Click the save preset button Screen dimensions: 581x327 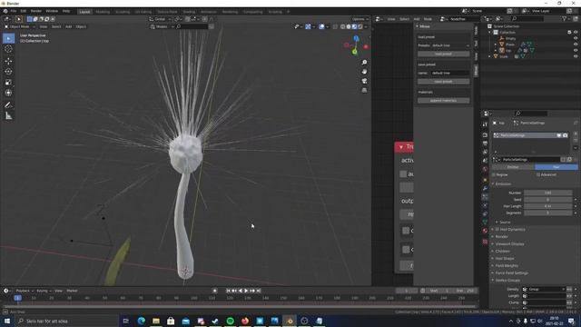click(x=444, y=82)
